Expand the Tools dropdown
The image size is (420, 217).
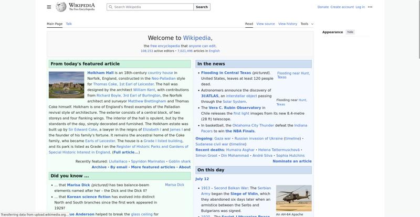point(307,24)
